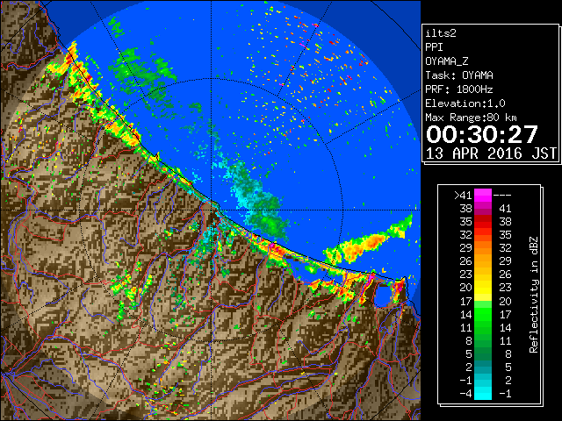Pick the cyan swatch beside '-4'
Image resolution: width=562 pixels, height=421 pixels.
[x=483, y=394]
